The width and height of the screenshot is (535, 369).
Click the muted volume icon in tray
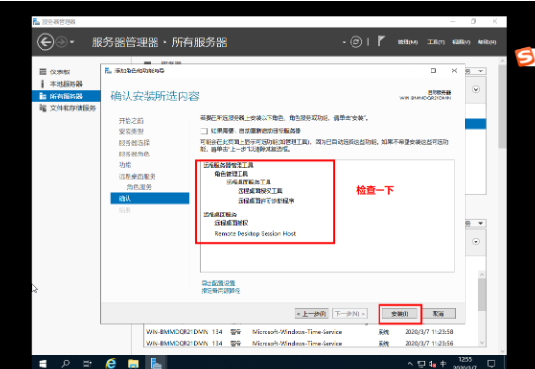pos(433,364)
